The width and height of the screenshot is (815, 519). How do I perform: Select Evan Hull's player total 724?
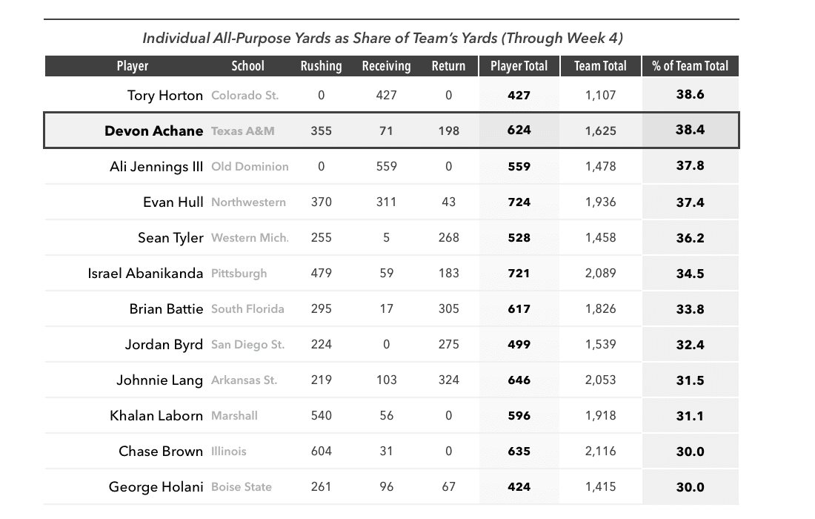point(519,202)
